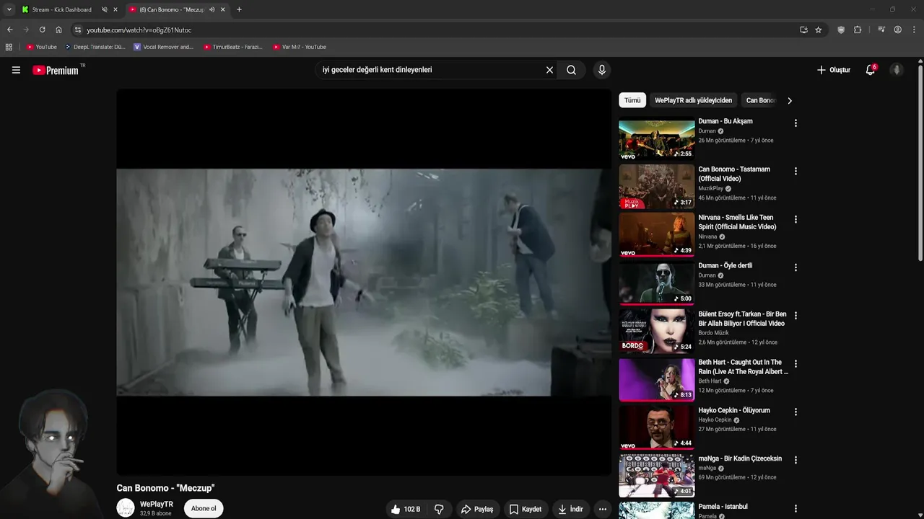Mute the Can Bonomo browser tab
924x519 pixels.
(212, 9)
